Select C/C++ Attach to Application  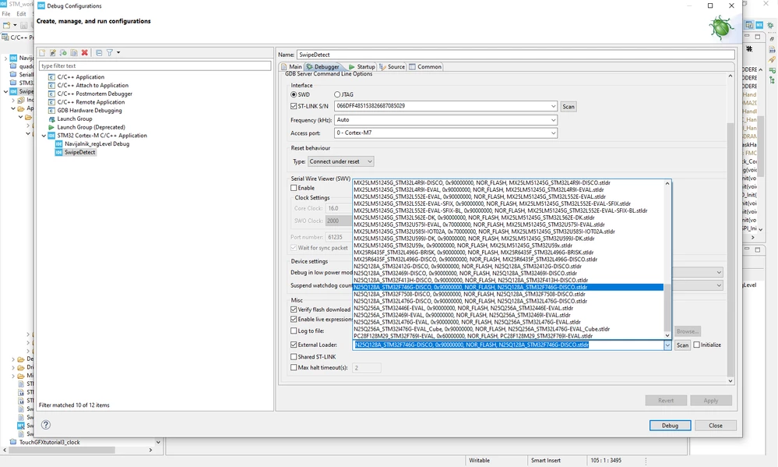coord(93,86)
